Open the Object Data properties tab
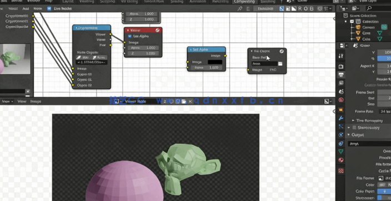The height and width of the screenshot is (201, 391). pyautogui.click(x=341, y=152)
